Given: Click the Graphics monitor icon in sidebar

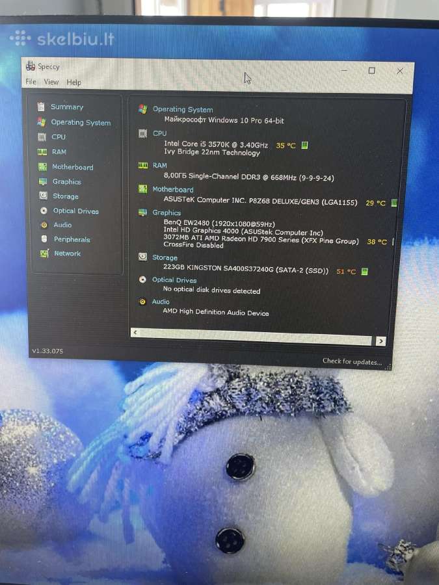Looking at the screenshot, I should coord(43,182).
